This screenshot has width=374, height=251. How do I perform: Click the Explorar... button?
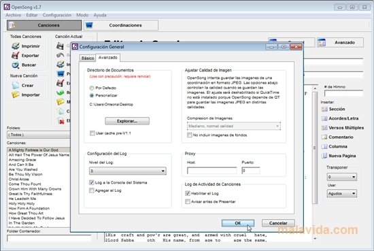(x=127, y=121)
